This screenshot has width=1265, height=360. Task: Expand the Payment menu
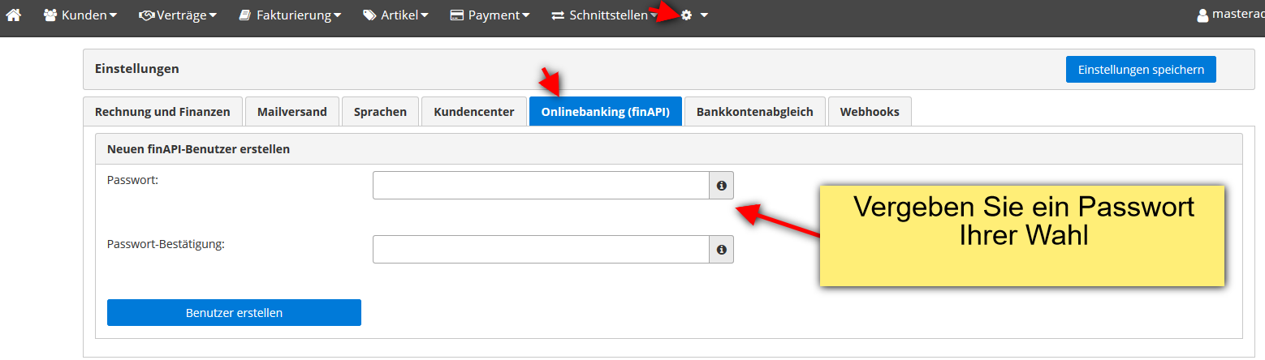pos(490,15)
